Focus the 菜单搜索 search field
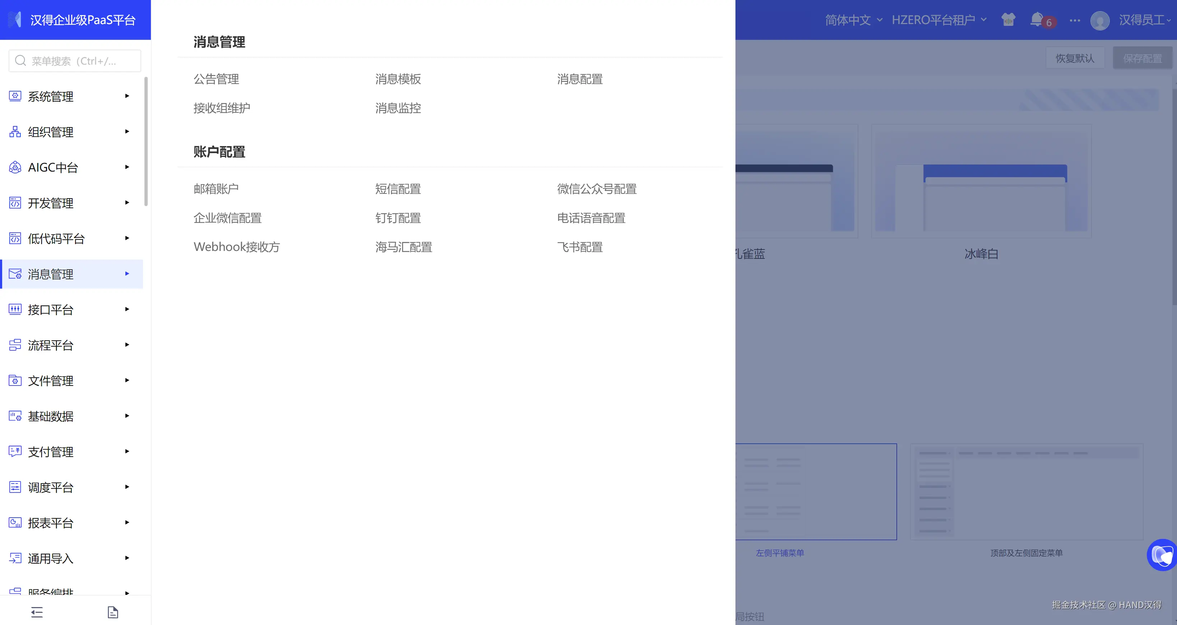The height and width of the screenshot is (625, 1177). tap(75, 61)
